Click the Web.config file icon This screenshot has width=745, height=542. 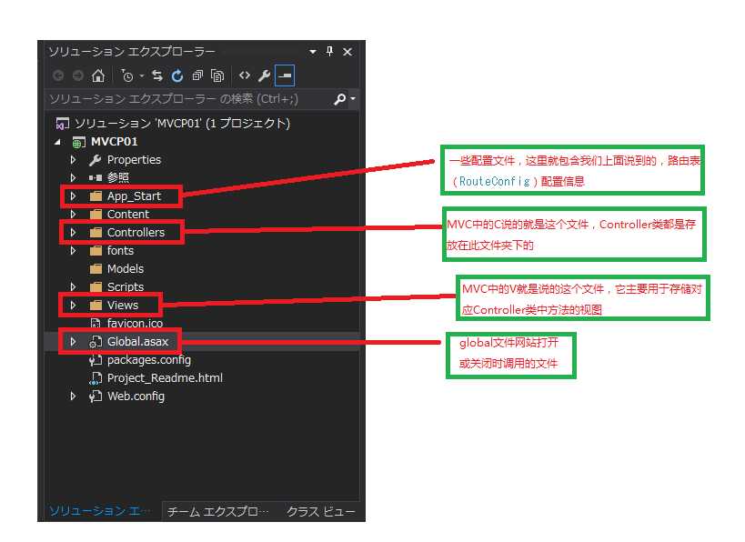pos(96,396)
